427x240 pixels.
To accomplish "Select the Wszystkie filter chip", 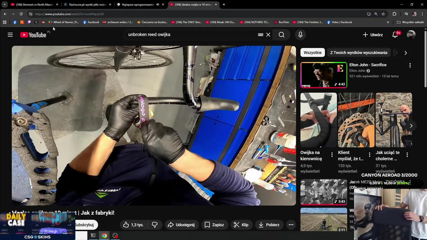I will click(x=313, y=53).
